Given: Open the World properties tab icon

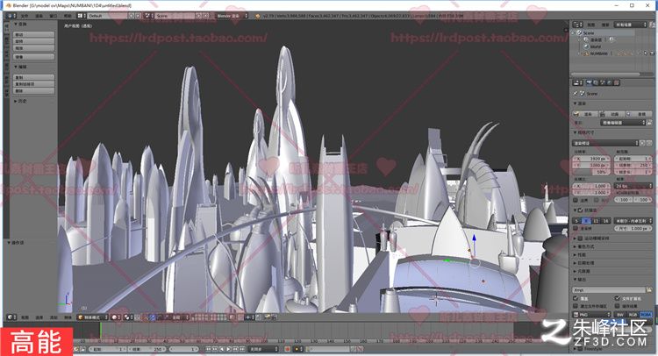Looking at the screenshot, I should tap(609, 82).
